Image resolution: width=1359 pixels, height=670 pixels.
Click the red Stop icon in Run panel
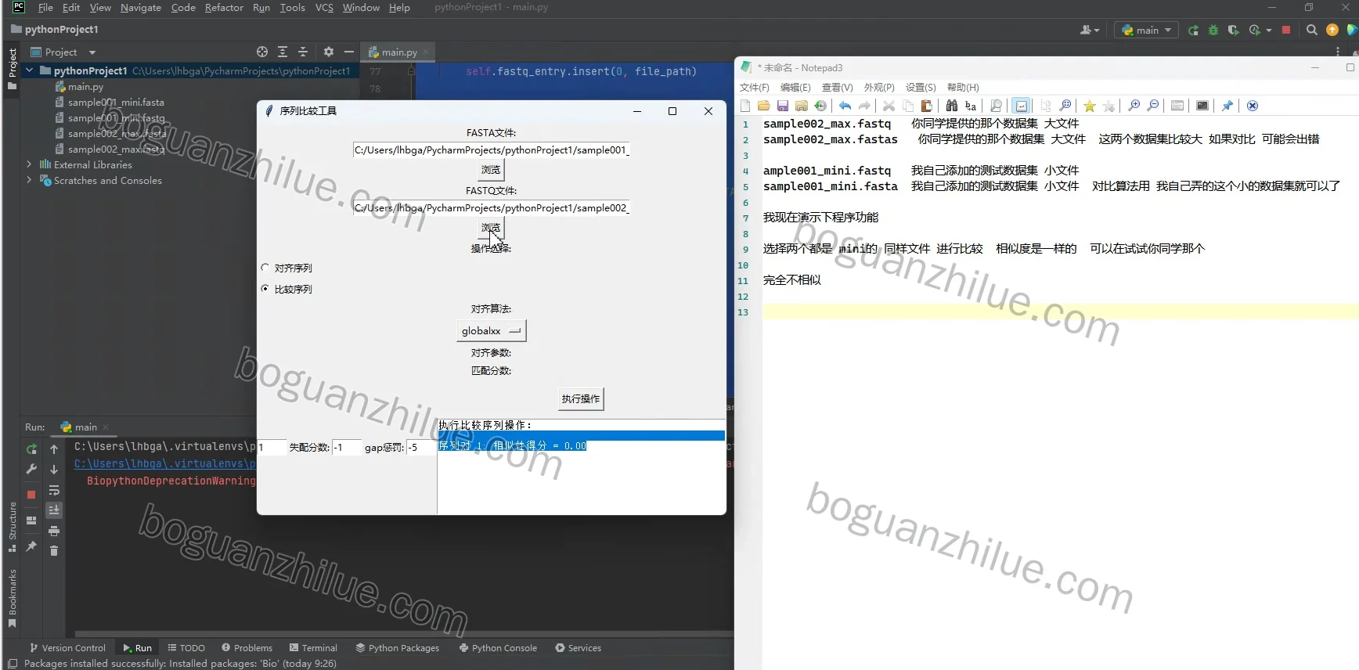click(31, 495)
